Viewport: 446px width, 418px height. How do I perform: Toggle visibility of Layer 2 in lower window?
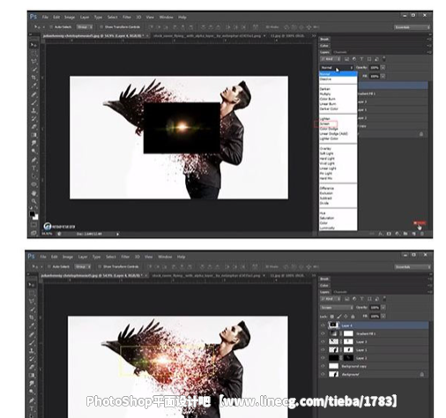[323, 358]
